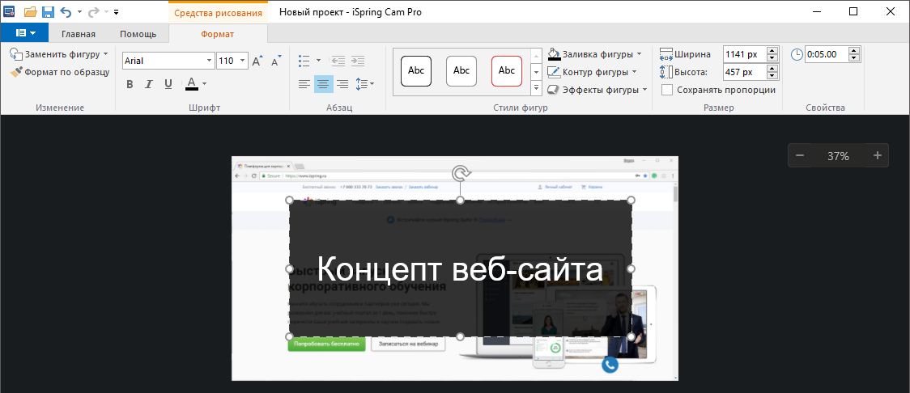The image size is (910, 393).
Task: Apply the gray-outlined Abc shape style
Action: click(461, 70)
